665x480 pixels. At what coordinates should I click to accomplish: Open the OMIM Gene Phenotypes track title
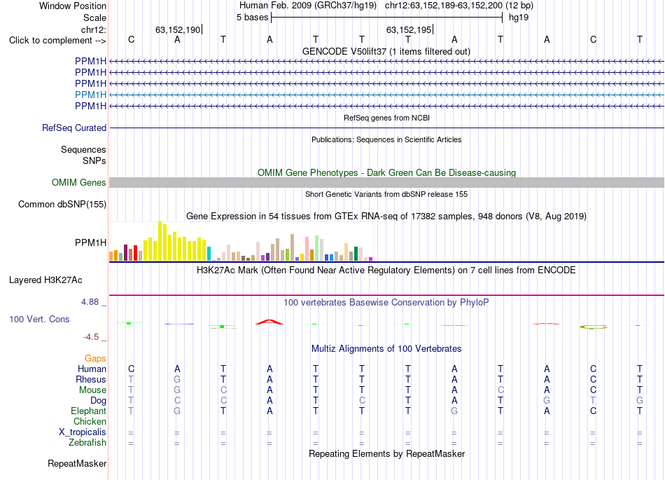[386, 173]
